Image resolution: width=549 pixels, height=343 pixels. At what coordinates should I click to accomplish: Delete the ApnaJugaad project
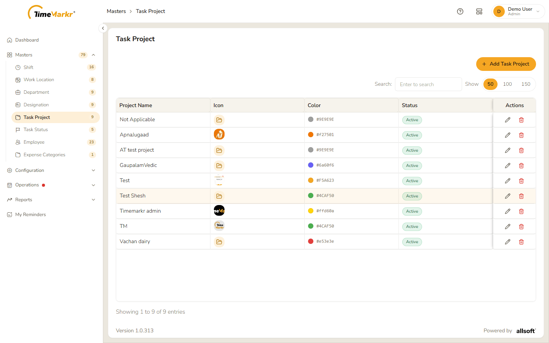click(521, 135)
